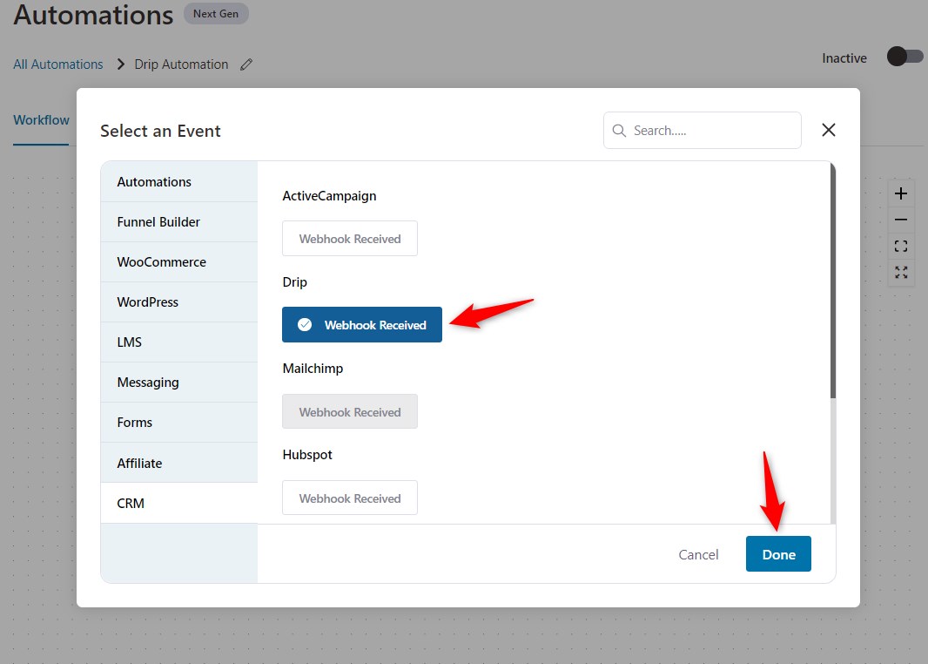The image size is (928, 664).
Task: Open the Forms category
Action: coord(179,423)
